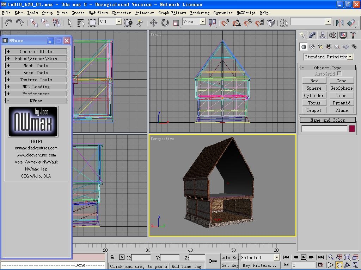Select the Select and Rotate tool
361x270 pixels.
click(165, 23)
